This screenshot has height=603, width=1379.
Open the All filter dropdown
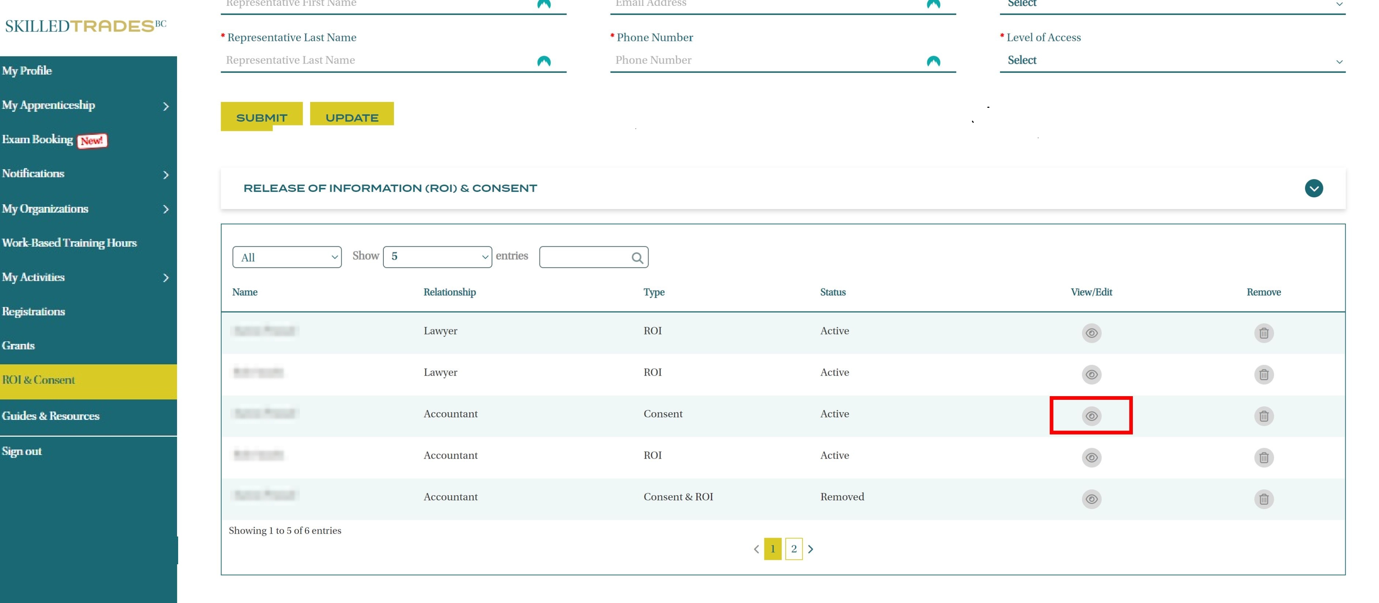click(x=287, y=257)
